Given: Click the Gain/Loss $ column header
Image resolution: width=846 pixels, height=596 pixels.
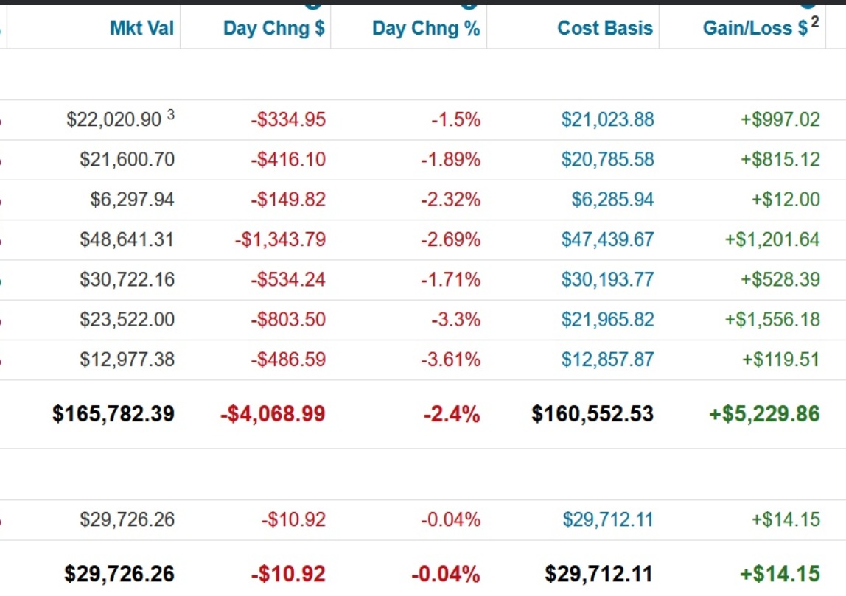Looking at the screenshot, I should [x=755, y=28].
